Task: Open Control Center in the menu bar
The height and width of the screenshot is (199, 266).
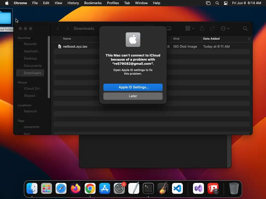Action: click(226, 3)
